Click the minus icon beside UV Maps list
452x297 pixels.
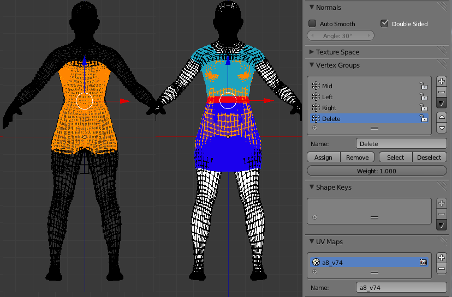442,269
